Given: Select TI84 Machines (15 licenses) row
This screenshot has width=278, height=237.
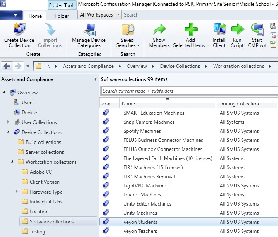Looking at the screenshot, I should (188, 168).
